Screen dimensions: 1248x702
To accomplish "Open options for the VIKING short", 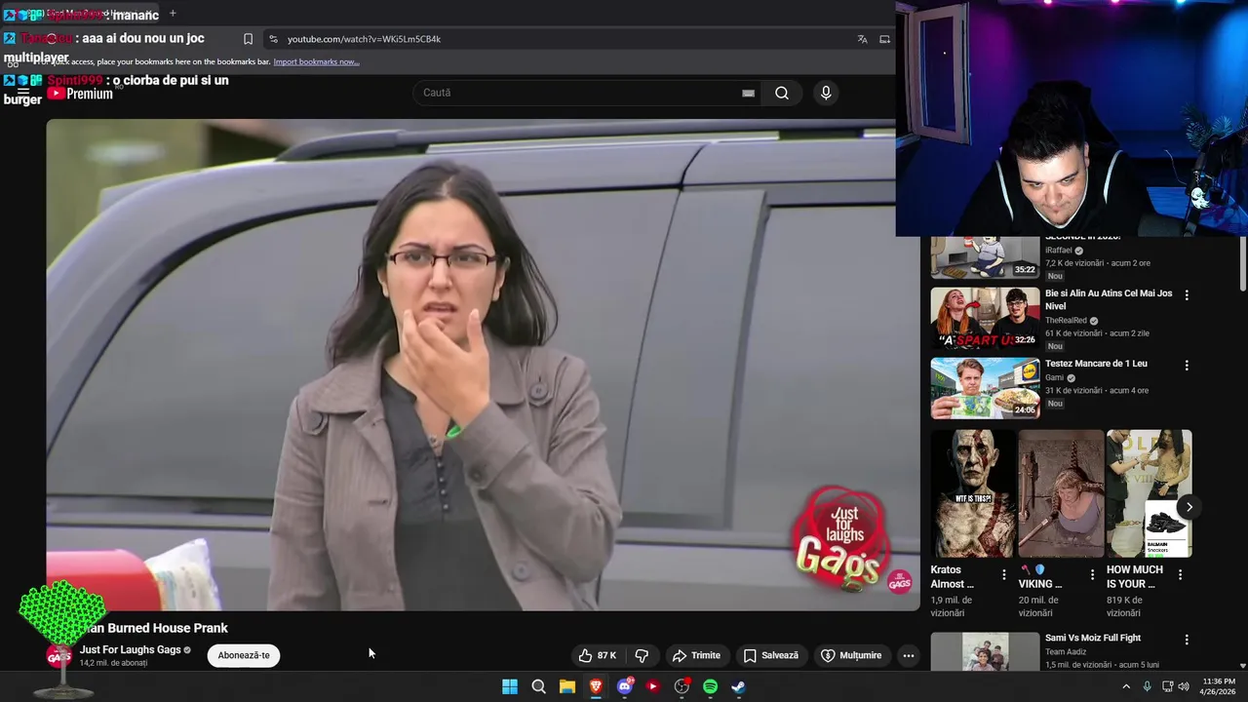I will tap(1092, 575).
